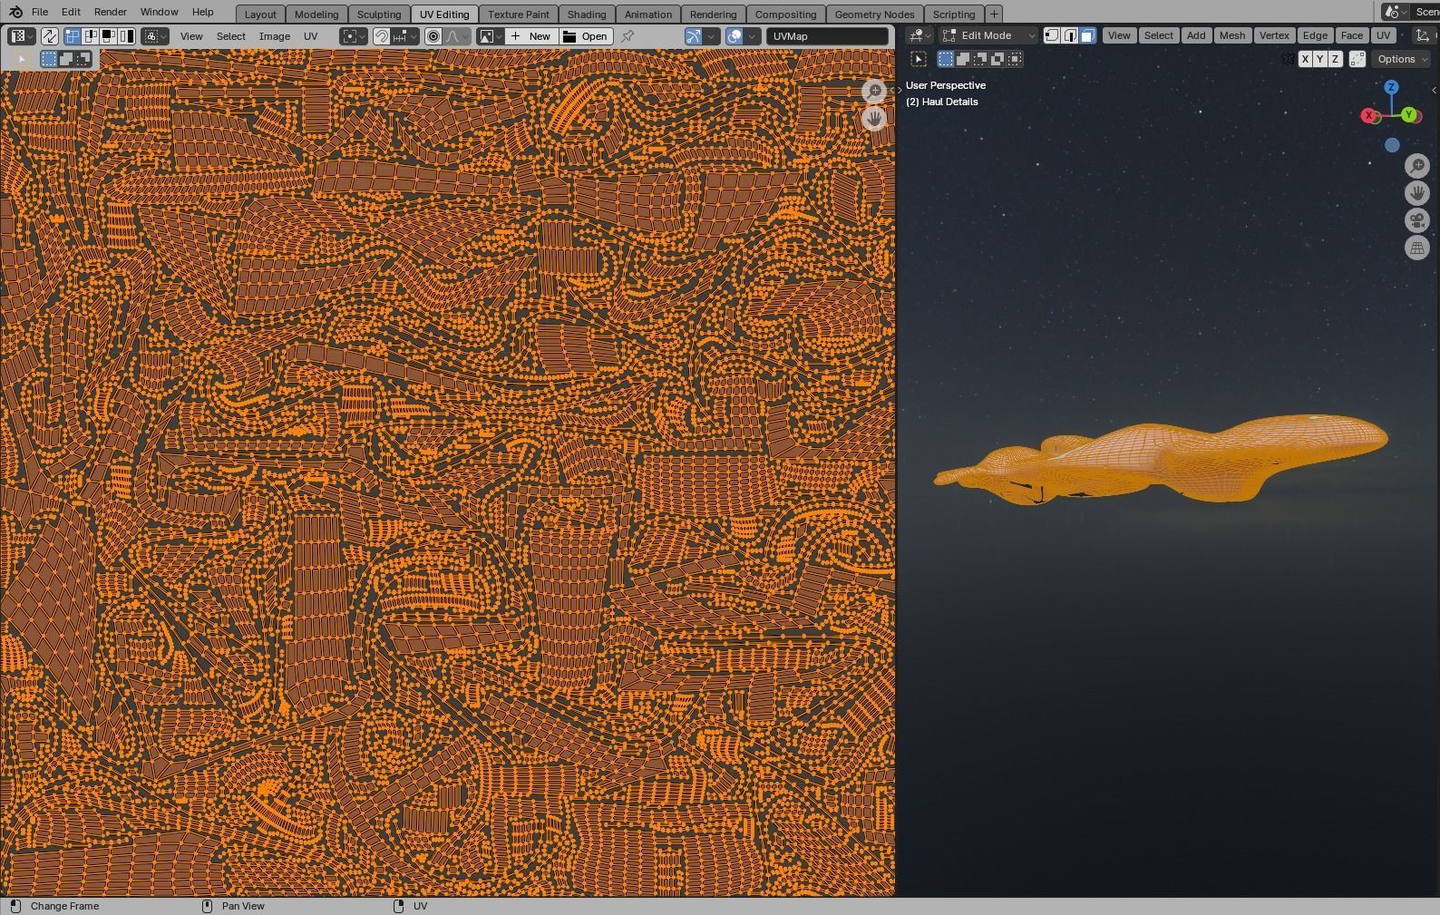
Task: Click UV editor pan hand gizmo
Action: pos(874,118)
